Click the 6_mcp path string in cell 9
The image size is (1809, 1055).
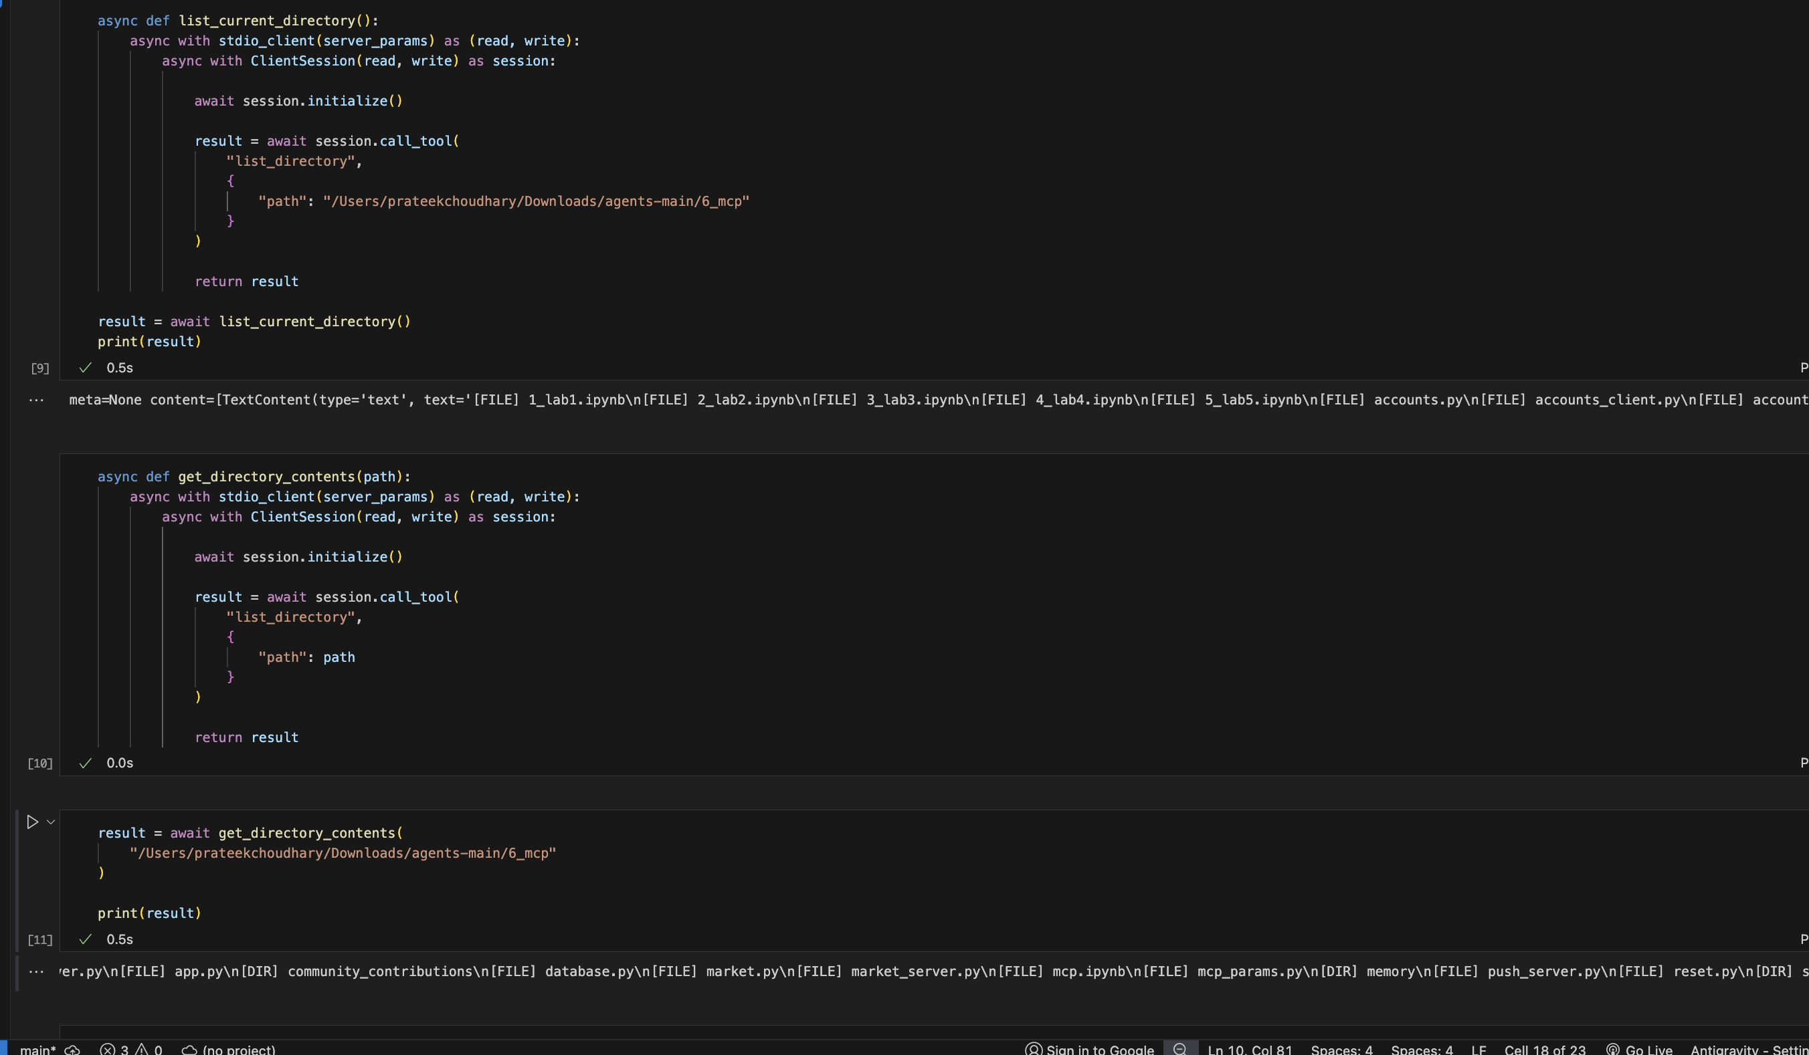[537, 201]
